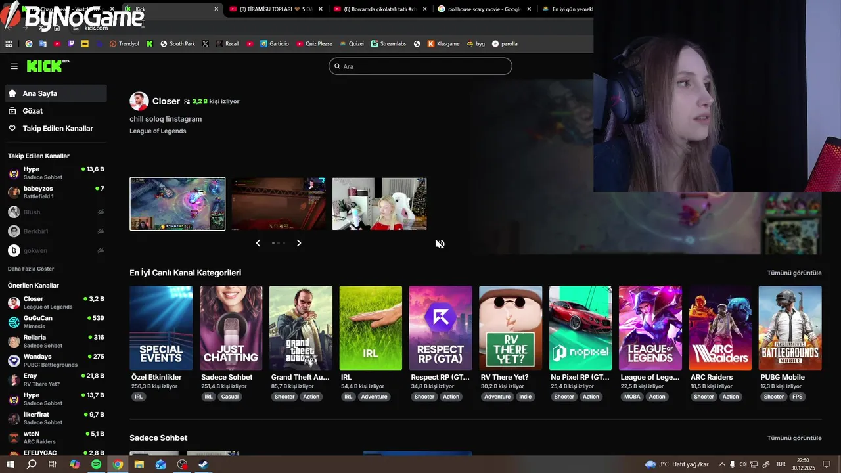Open Eray in recommended channels
This screenshot has height=473, width=841.
coord(56,380)
